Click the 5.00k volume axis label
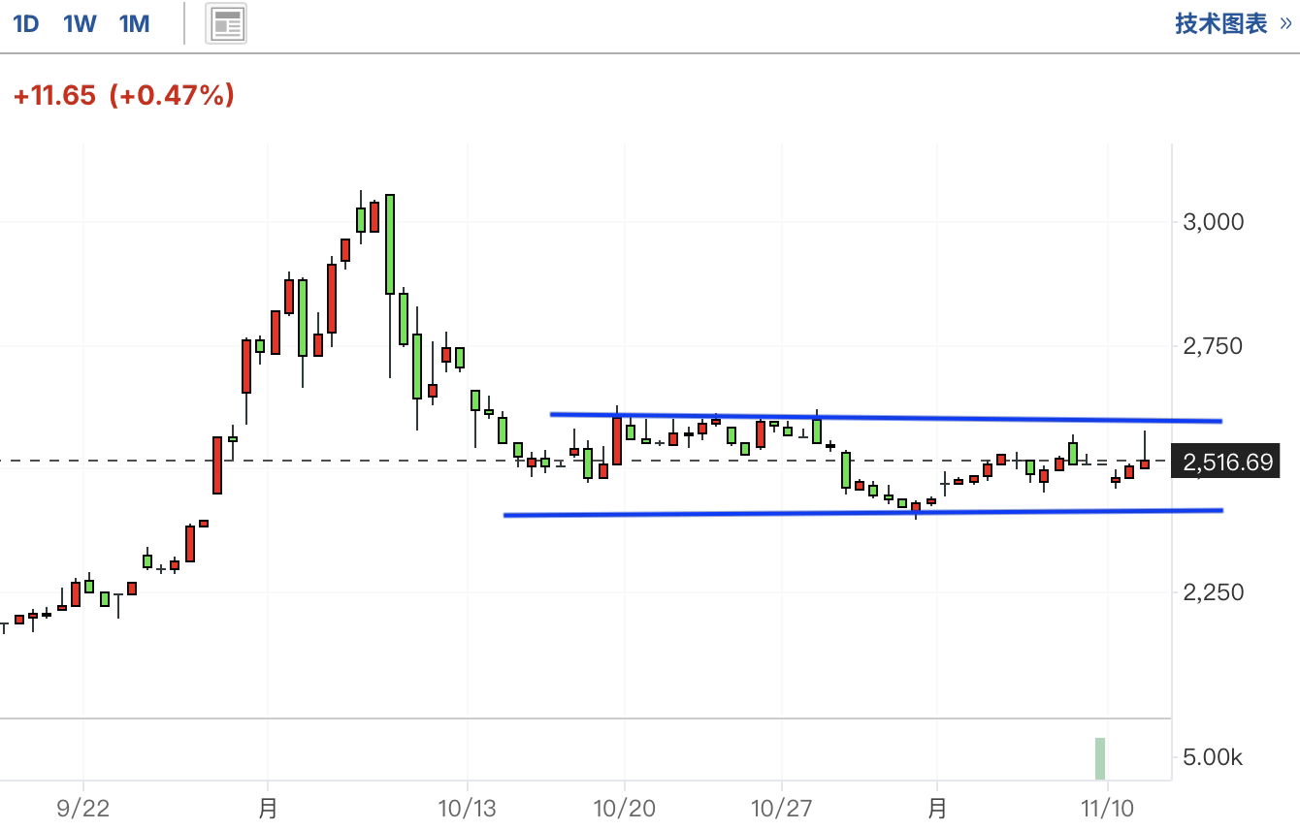Screen dimensions: 1300x830 [1213, 757]
